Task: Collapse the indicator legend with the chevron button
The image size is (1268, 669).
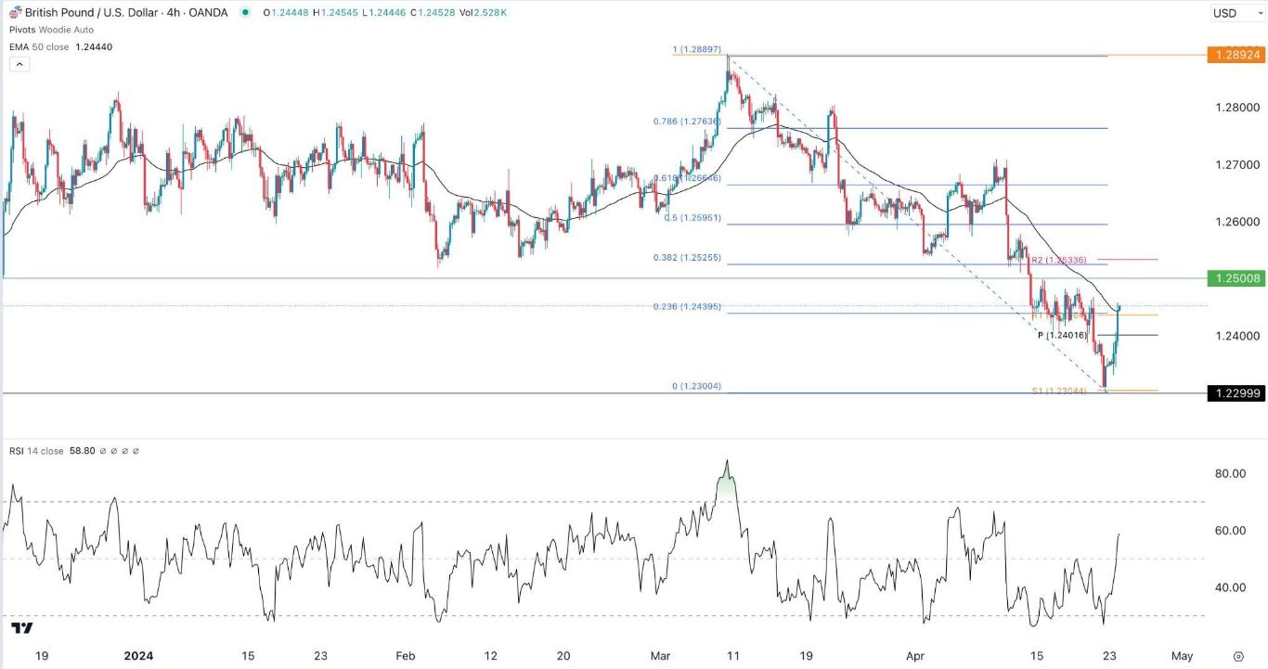Action: pyautogui.click(x=19, y=64)
